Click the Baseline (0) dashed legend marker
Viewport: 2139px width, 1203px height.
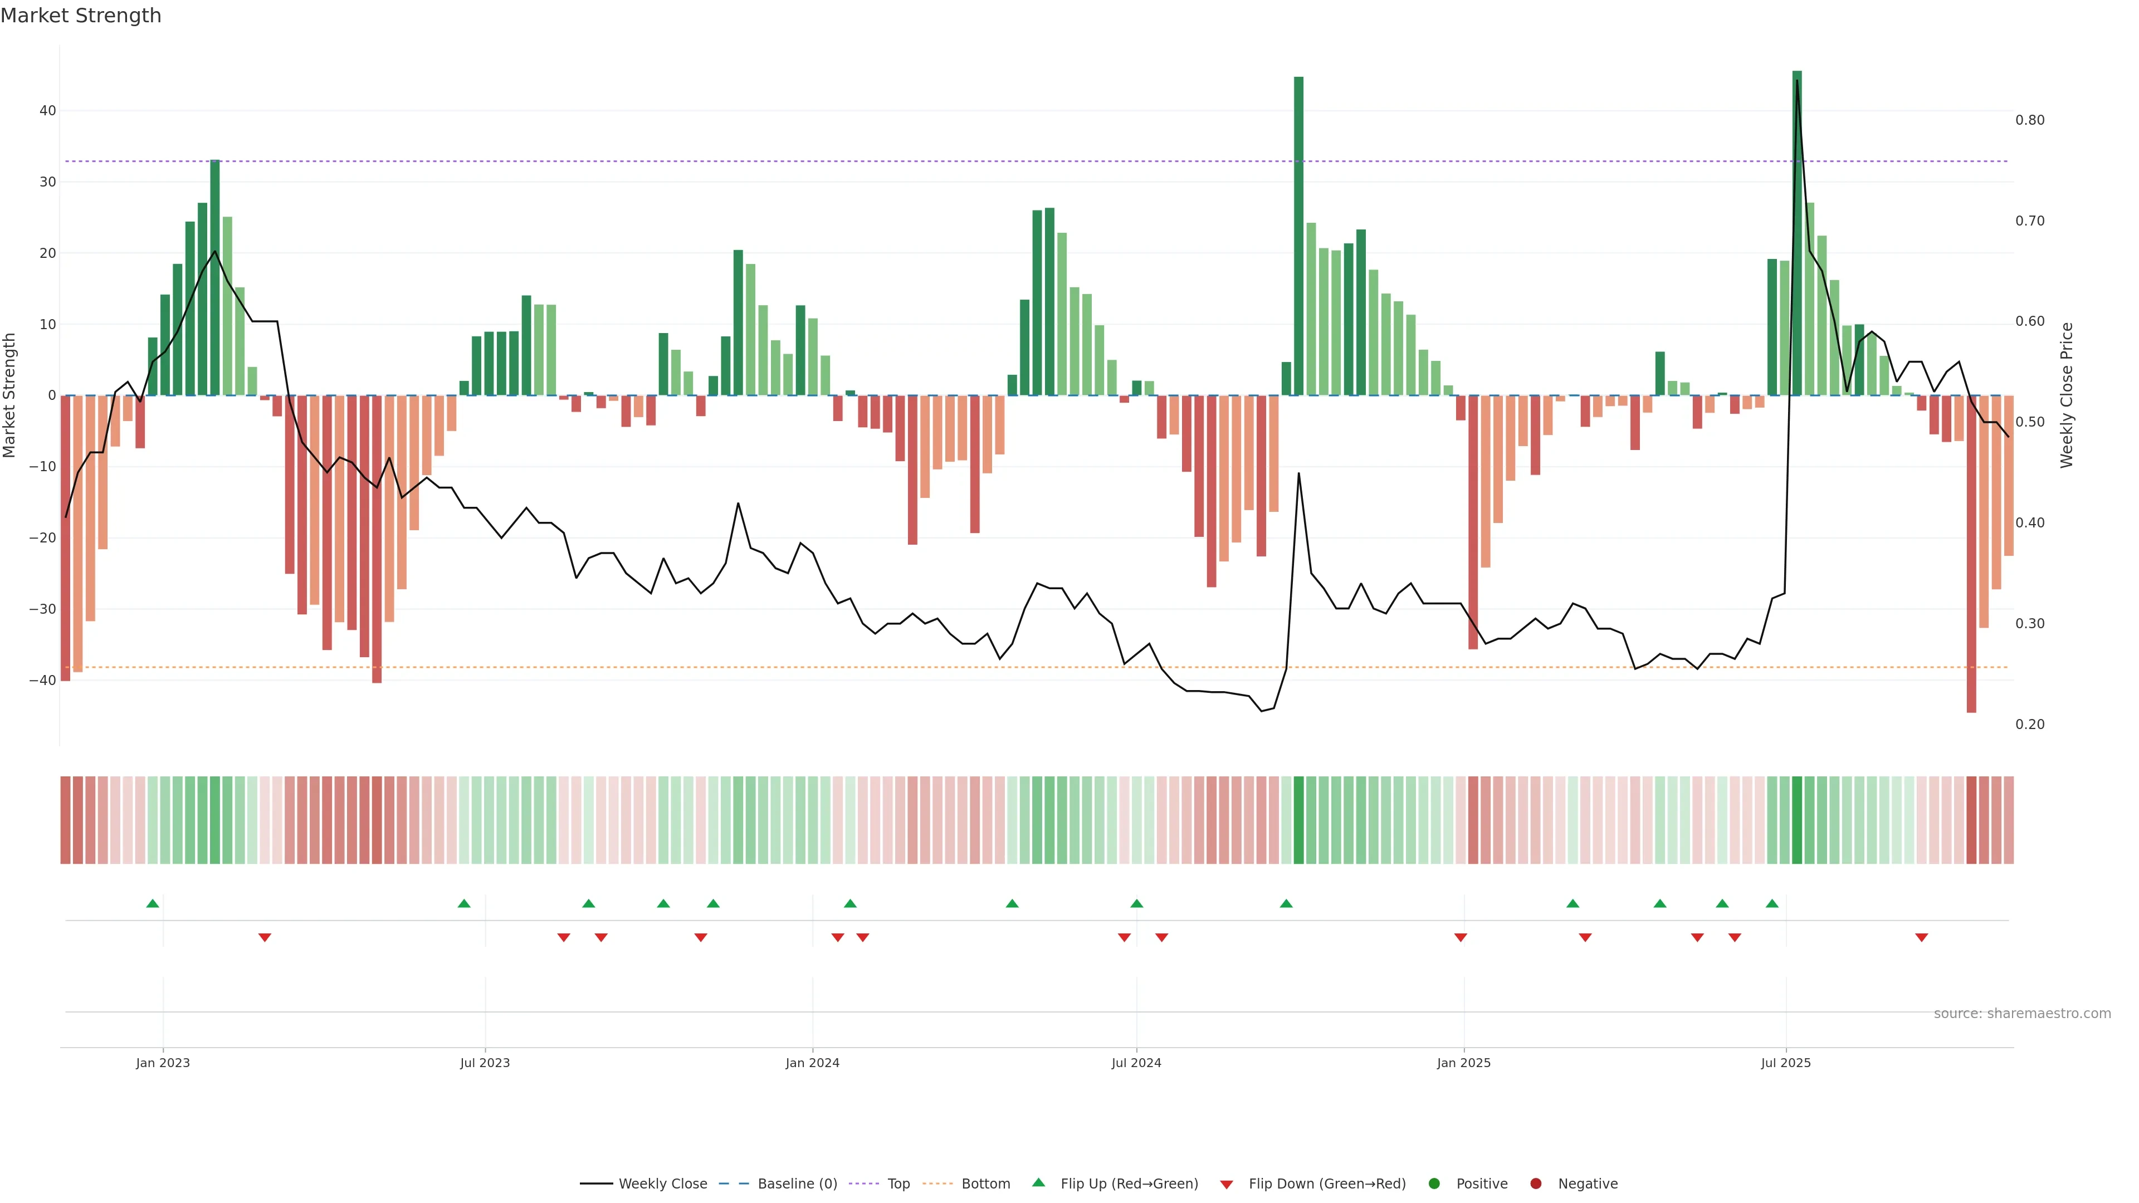(x=733, y=1184)
